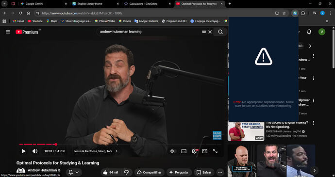
Task: Open options for English Fluency video
Action: 314,123
